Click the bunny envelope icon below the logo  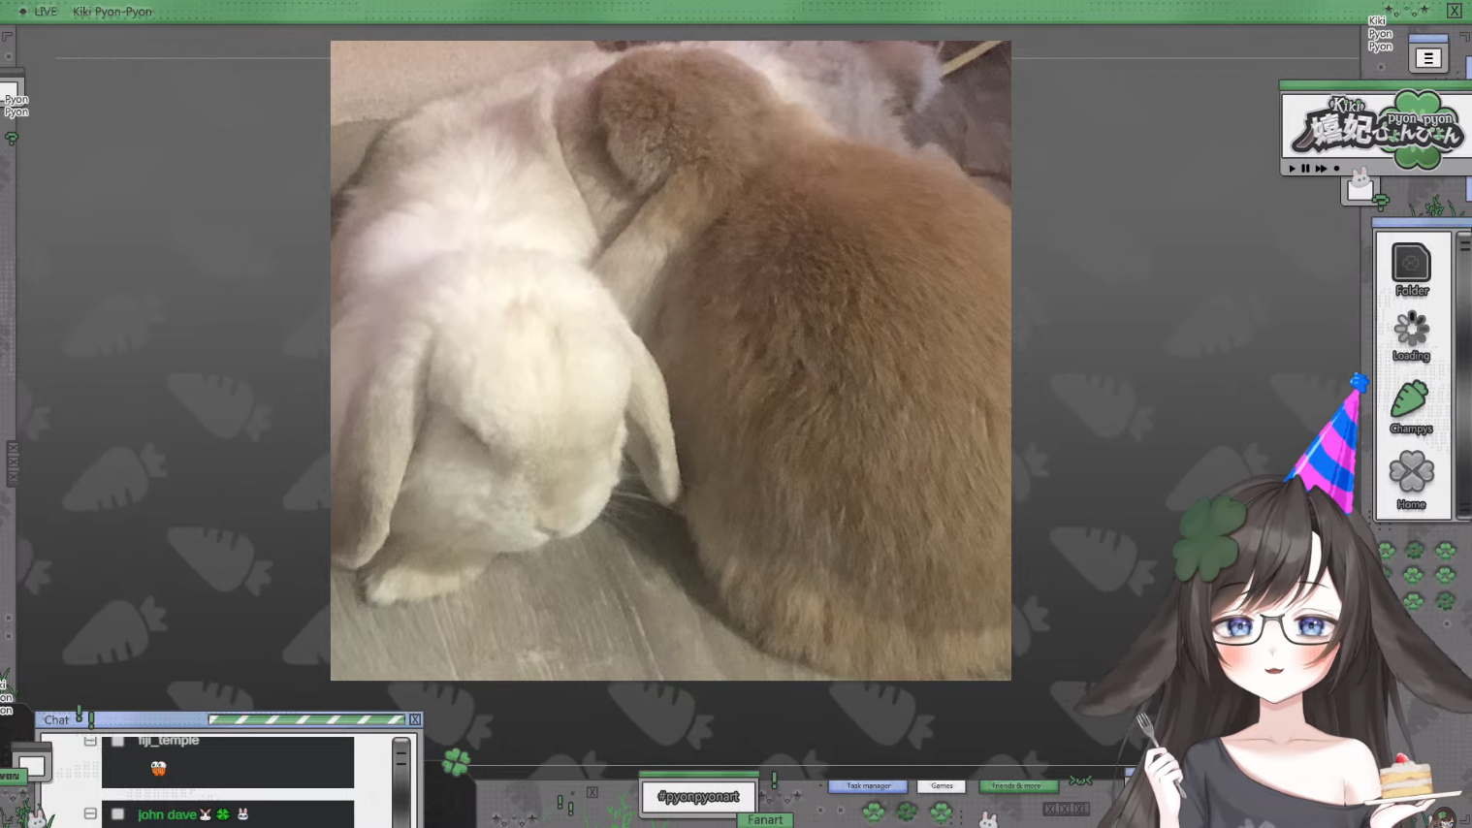pos(1360,186)
